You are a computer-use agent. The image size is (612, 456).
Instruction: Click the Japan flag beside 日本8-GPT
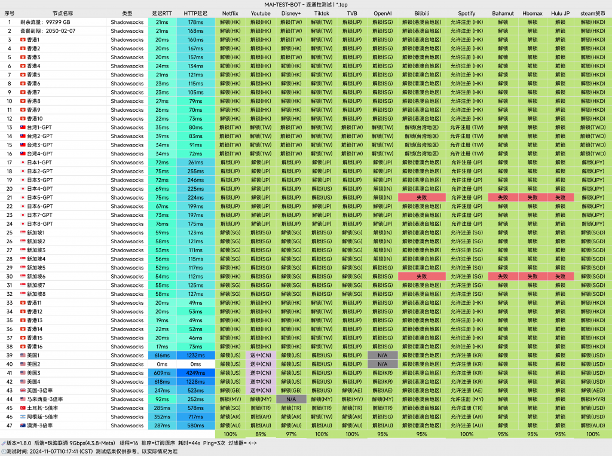point(23,224)
